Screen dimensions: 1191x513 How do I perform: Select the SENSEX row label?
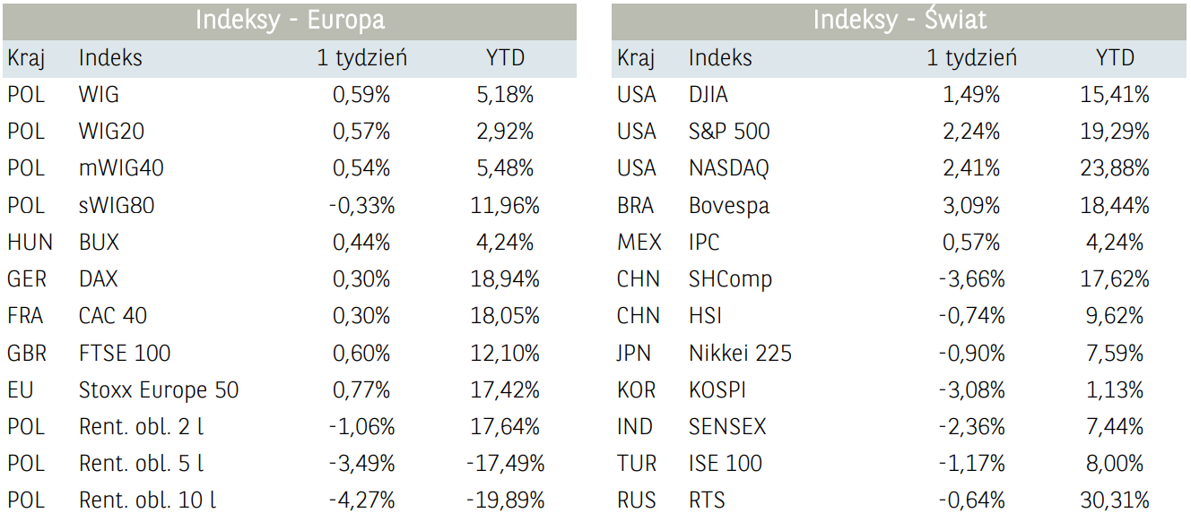(x=726, y=427)
